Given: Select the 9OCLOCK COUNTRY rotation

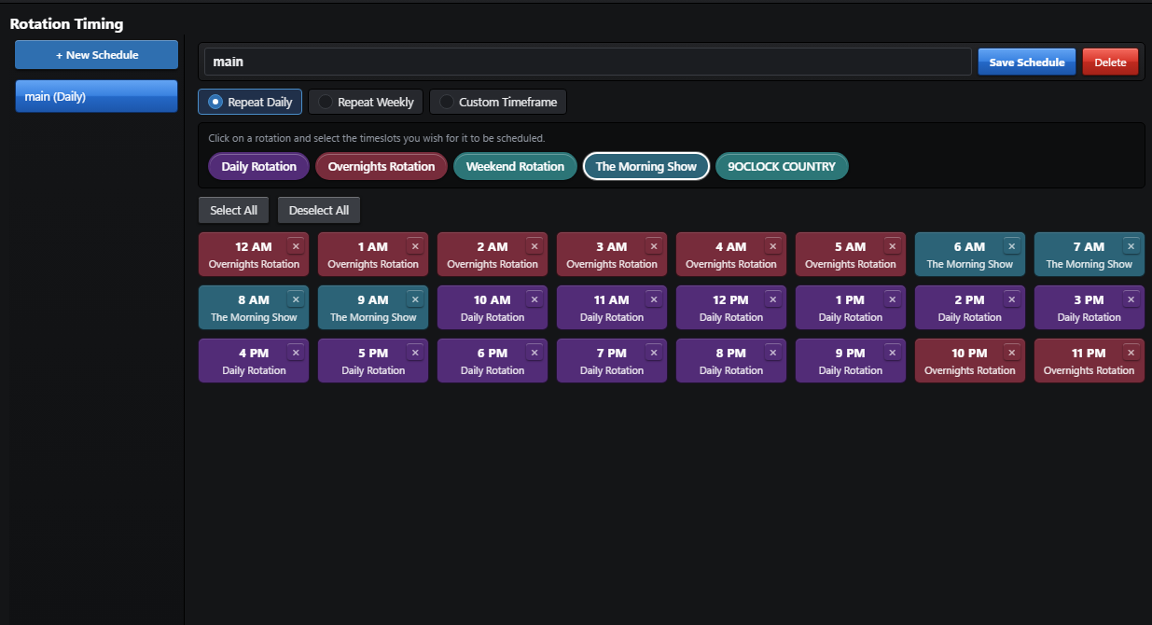Looking at the screenshot, I should click(782, 166).
